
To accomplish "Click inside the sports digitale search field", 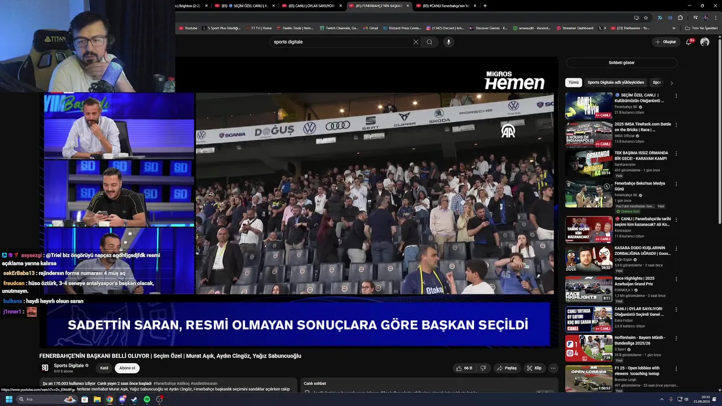I will (x=341, y=42).
